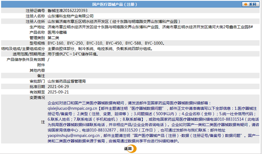This screenshot has width=262, height=154.
Task: Click the 备注 label
Action: point(41,76)
